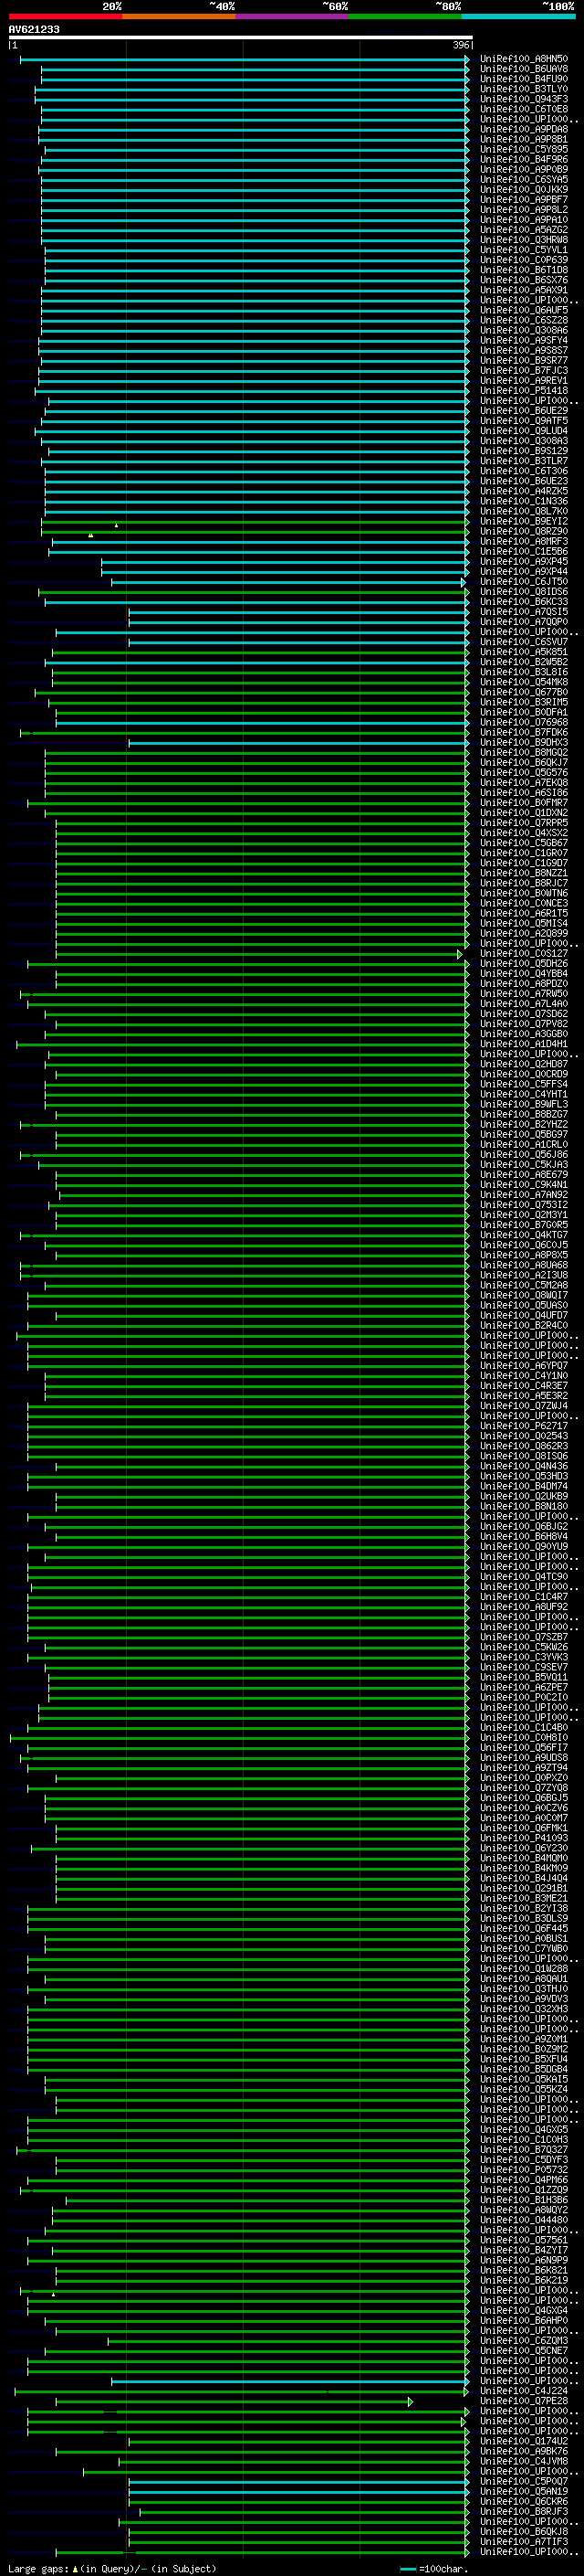This screenshot has width=584, height=2576.
Task: Select UniRef100_A9SFY4 label
Action: (x=524, y=341)
